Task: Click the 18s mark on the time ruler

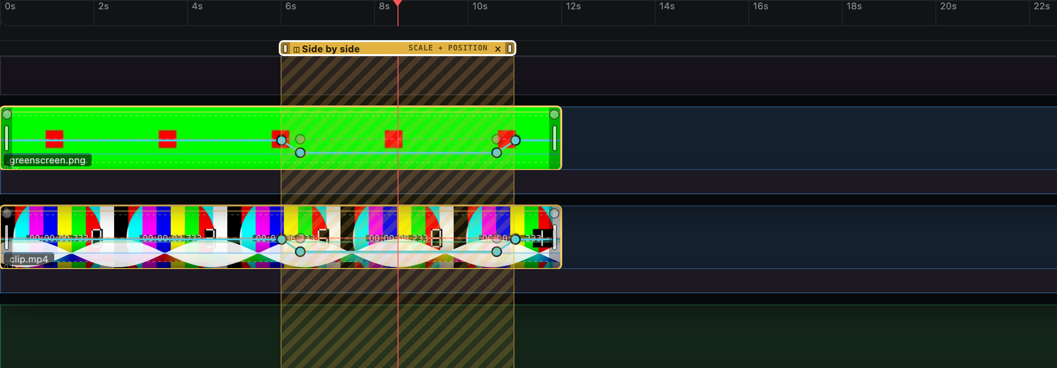Action: [x=854, y=6]
